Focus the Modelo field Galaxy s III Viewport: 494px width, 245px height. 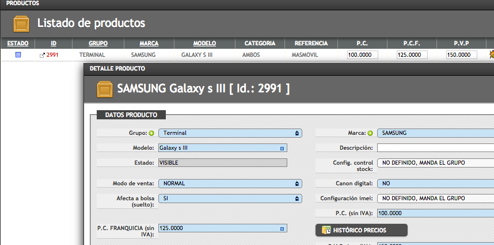[x=223, y=148]
